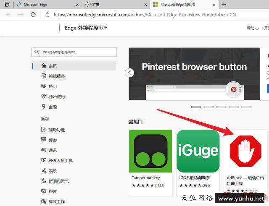Open the 开发人员工具 category
The image size is (269, 206).
point(61,160)
